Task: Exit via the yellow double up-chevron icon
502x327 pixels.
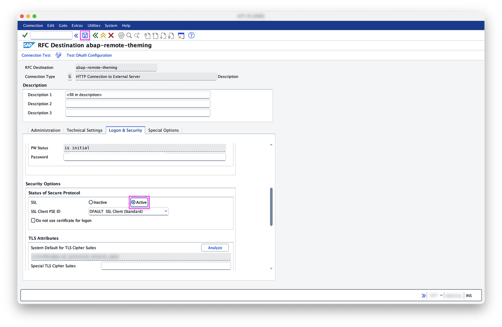Action: pyautogui.click(x=103, y=35)
